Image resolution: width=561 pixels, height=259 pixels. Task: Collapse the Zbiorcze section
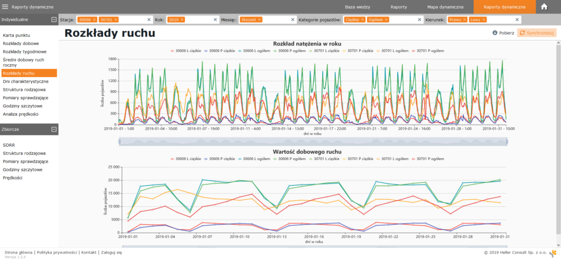click(x=54, y=129)
